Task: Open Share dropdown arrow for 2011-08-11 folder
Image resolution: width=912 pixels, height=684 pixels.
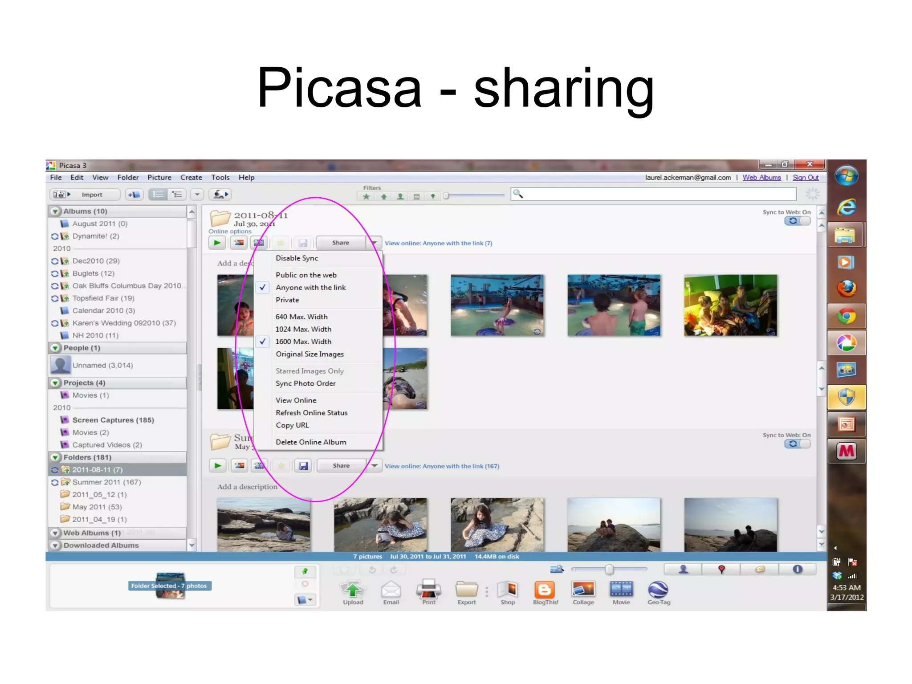Action: [374, 243]
